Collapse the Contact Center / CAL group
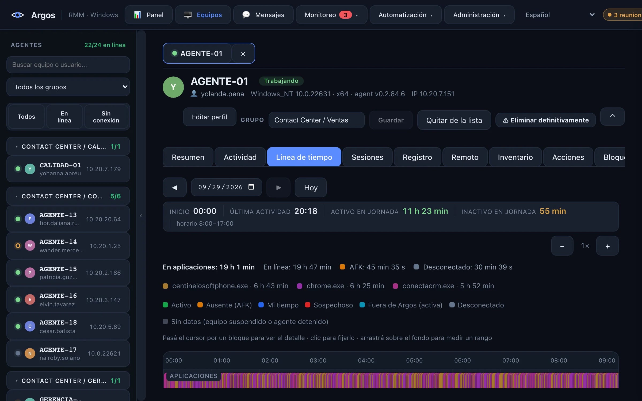Viewport: 642px width, 401px height. [68, 146]
